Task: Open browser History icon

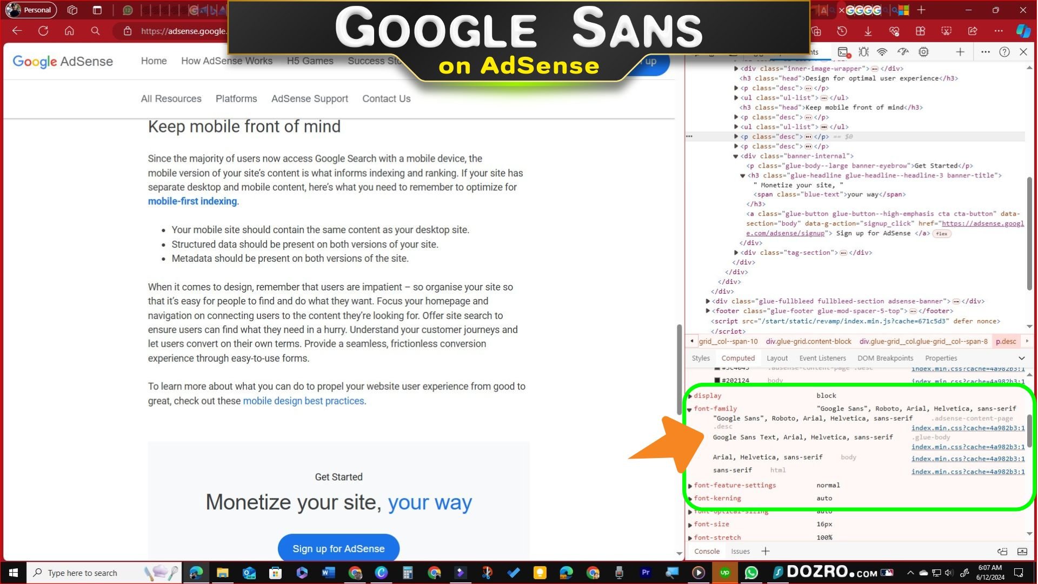Action: 842,31
